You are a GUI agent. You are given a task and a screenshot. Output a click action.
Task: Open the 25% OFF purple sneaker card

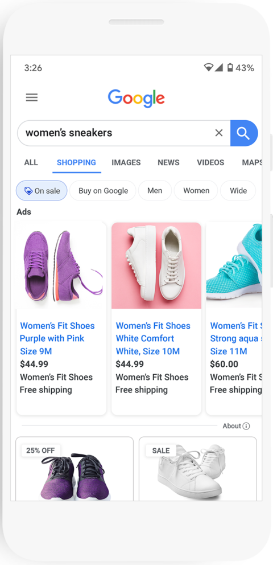click(x=75, y=469)
